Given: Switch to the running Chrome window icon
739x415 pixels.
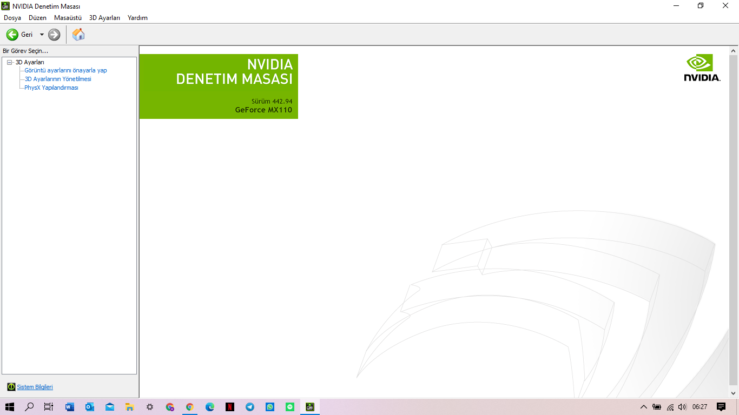Looking at the screenshot, I should 190,407.
